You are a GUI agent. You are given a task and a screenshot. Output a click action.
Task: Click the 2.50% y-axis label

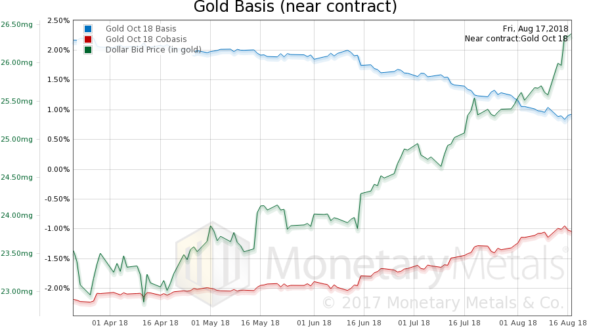click(58, 20)
